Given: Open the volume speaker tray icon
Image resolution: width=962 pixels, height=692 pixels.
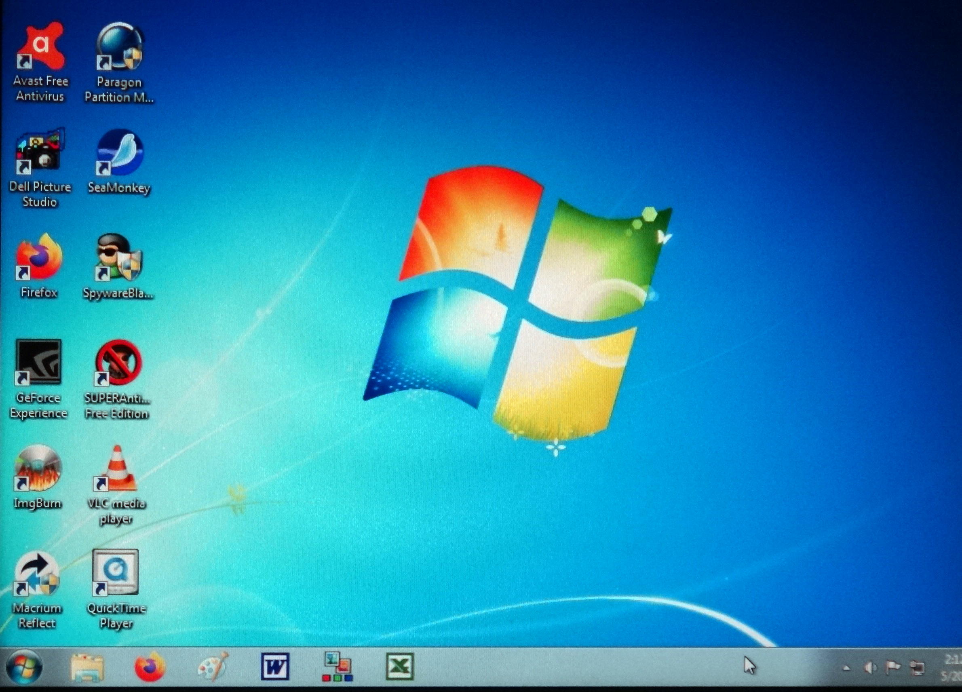Looking at the screenshot, I should (869, 668).
